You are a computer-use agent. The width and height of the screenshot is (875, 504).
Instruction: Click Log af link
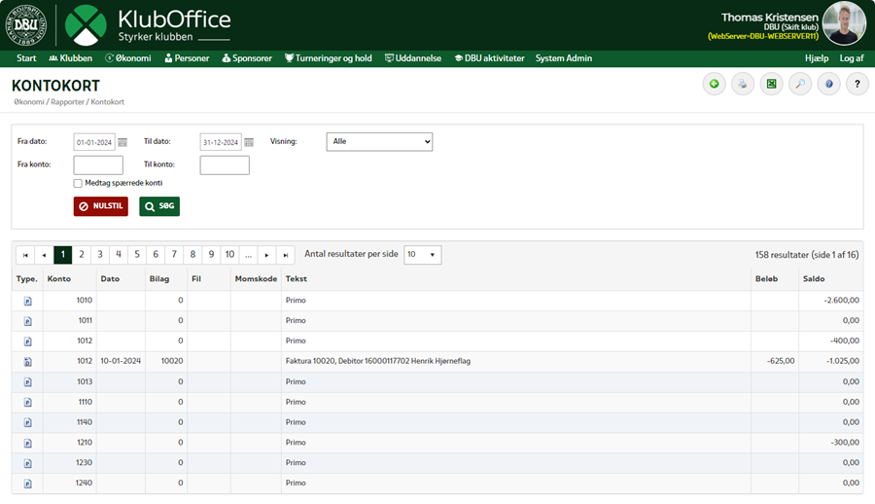tap(852, 58)
